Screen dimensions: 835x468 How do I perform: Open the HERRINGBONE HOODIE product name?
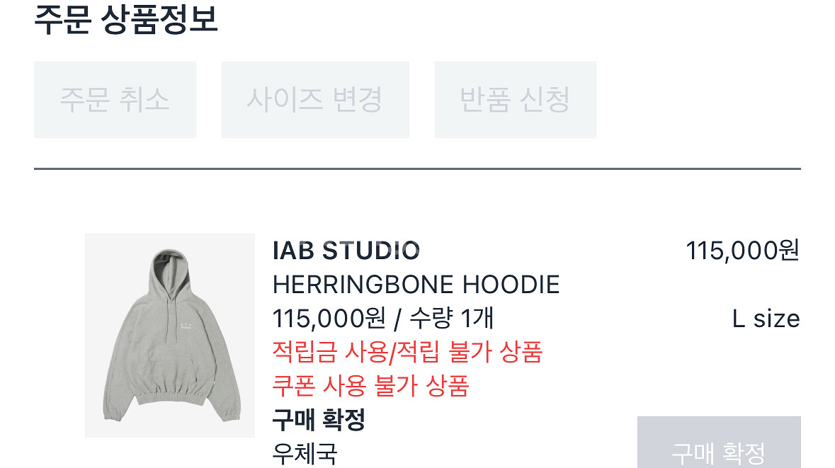pos(416,285)
